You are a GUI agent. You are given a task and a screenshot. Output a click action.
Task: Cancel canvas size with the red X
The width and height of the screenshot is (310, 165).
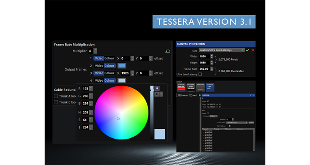point(253,50)
